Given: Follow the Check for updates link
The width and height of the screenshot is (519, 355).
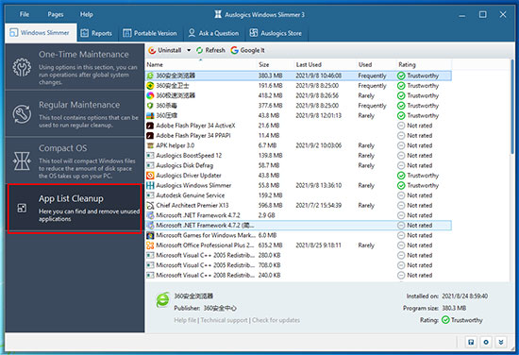Looking at the screenshot, I should click(276, 320).
